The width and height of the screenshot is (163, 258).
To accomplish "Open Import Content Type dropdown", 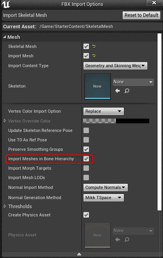I will (115, 66).
